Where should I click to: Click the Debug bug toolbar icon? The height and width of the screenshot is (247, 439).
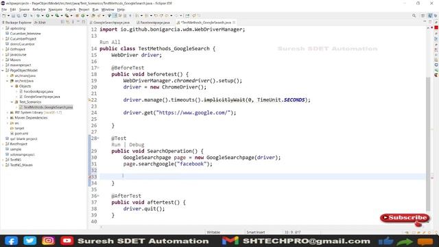(38, 16)
